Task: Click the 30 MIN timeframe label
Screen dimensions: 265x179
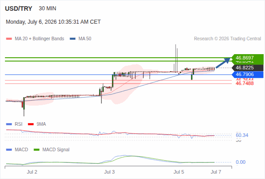Action: [48, 9]
